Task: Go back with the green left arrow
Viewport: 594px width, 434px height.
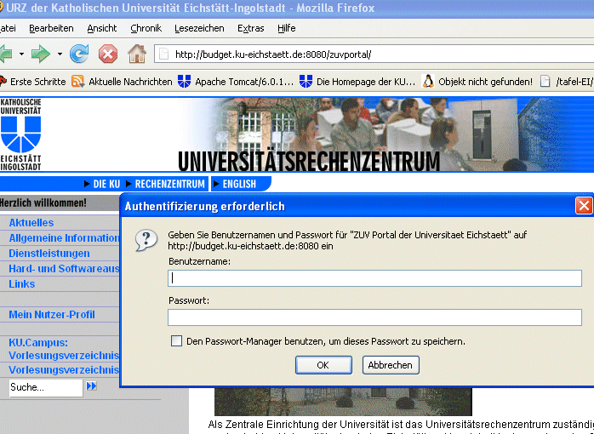Action: pyautogui.click(x=6, y=54)
